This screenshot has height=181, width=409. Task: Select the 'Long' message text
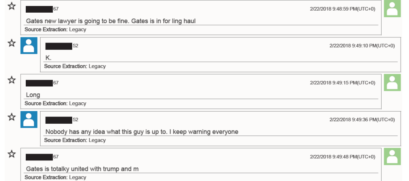tap(33, 95)
